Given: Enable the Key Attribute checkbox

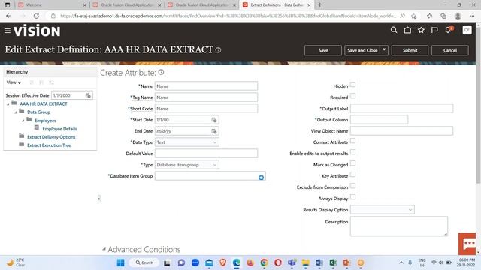Looking at the screenshot, I should pos(352,175).
